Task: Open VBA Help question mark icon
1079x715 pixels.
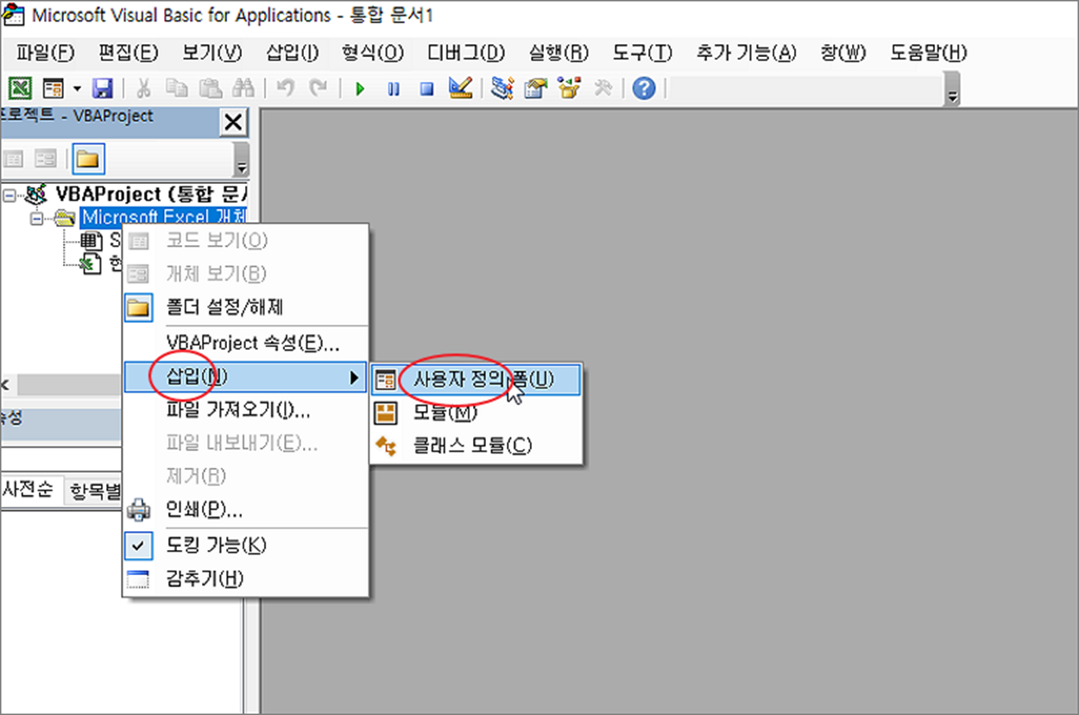Action: pyautogui.click(x=644, y=88)
